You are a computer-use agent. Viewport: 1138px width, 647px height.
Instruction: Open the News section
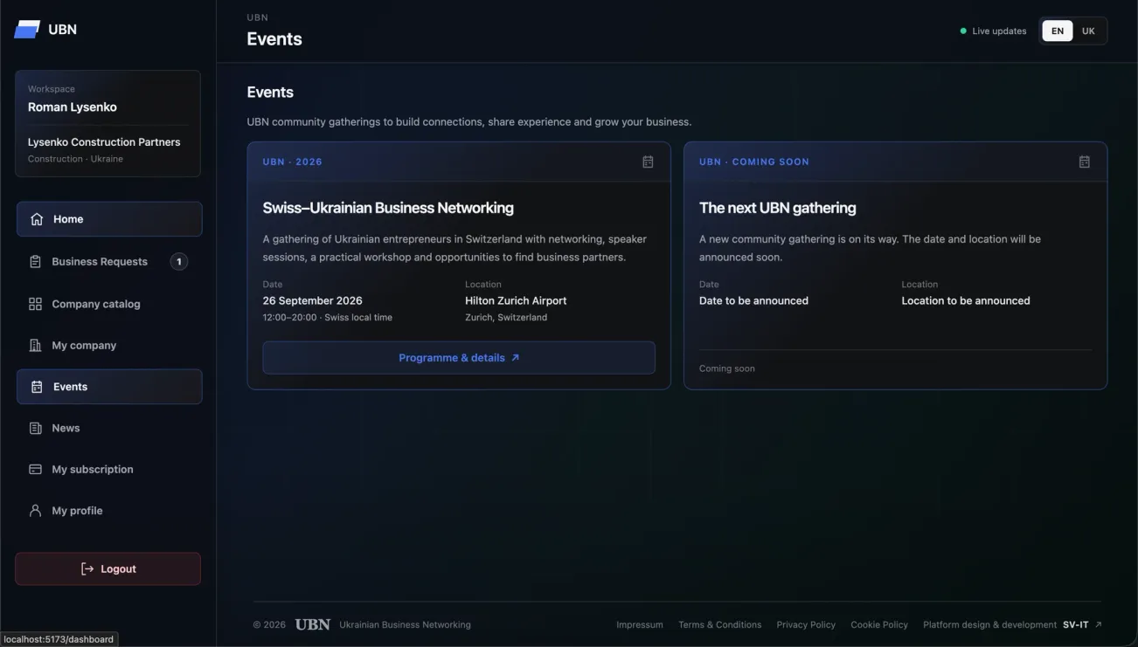[x=109, y=428]
